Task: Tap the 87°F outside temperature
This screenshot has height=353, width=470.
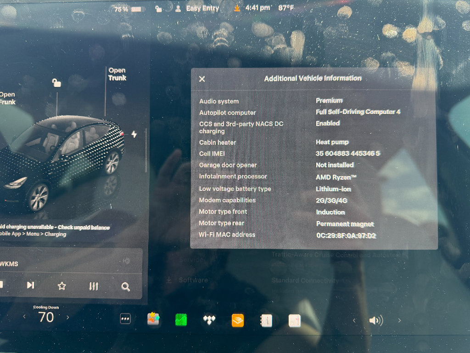Action: pos(285,8)
